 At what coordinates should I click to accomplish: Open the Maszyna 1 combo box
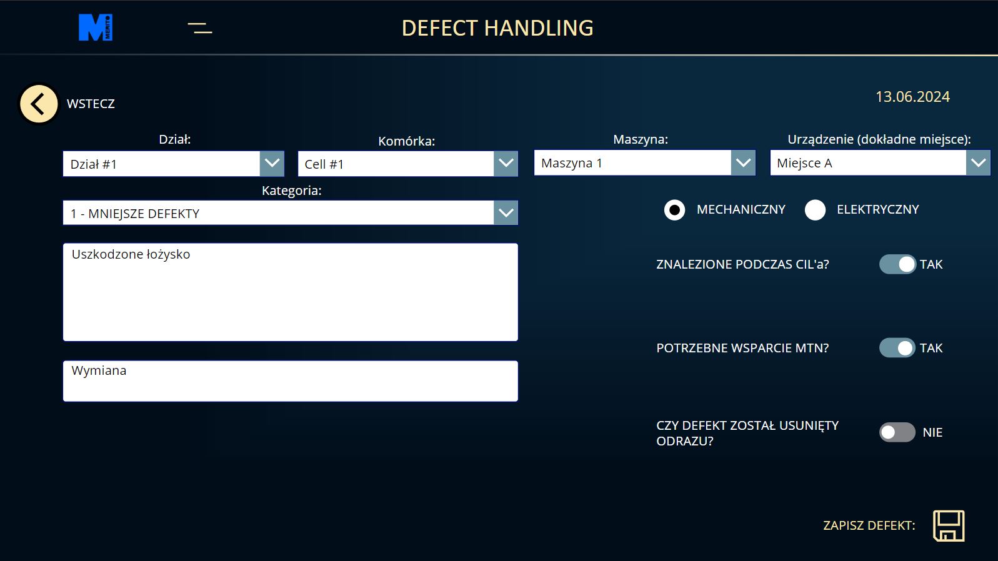pyautogui.click(x=645, y=163)
